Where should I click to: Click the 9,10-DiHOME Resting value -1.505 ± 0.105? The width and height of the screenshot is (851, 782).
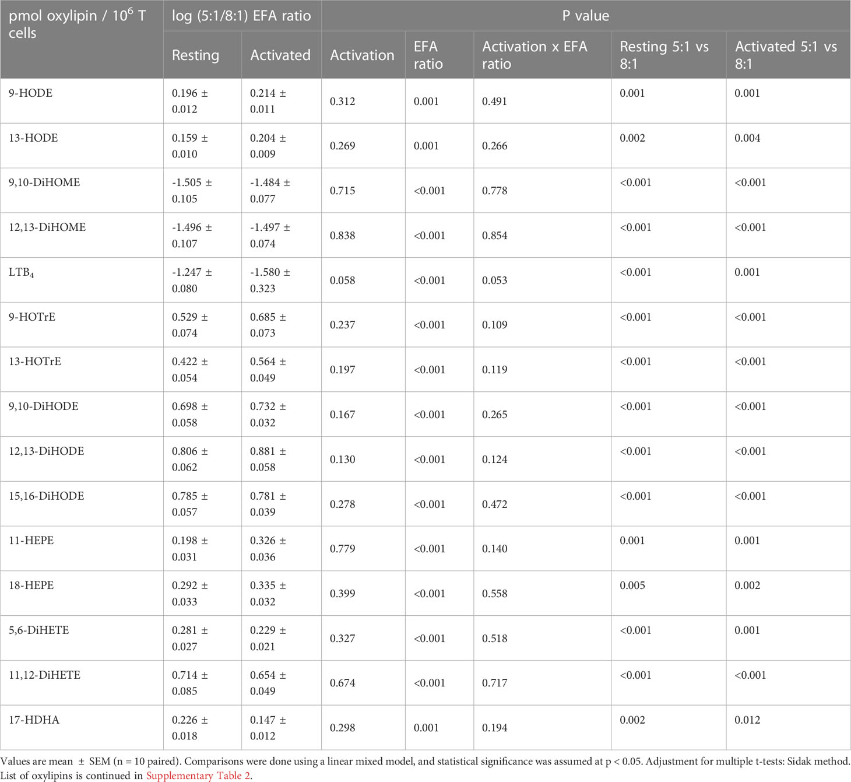(192, 191)
